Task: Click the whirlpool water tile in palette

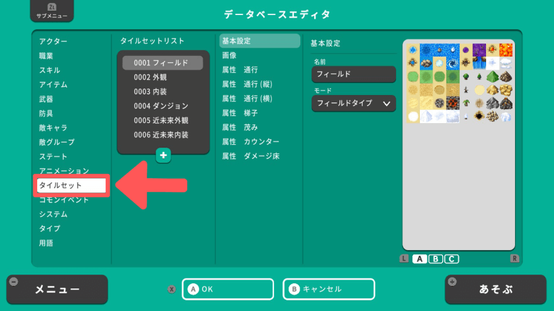Action: [x=455, y=63]
